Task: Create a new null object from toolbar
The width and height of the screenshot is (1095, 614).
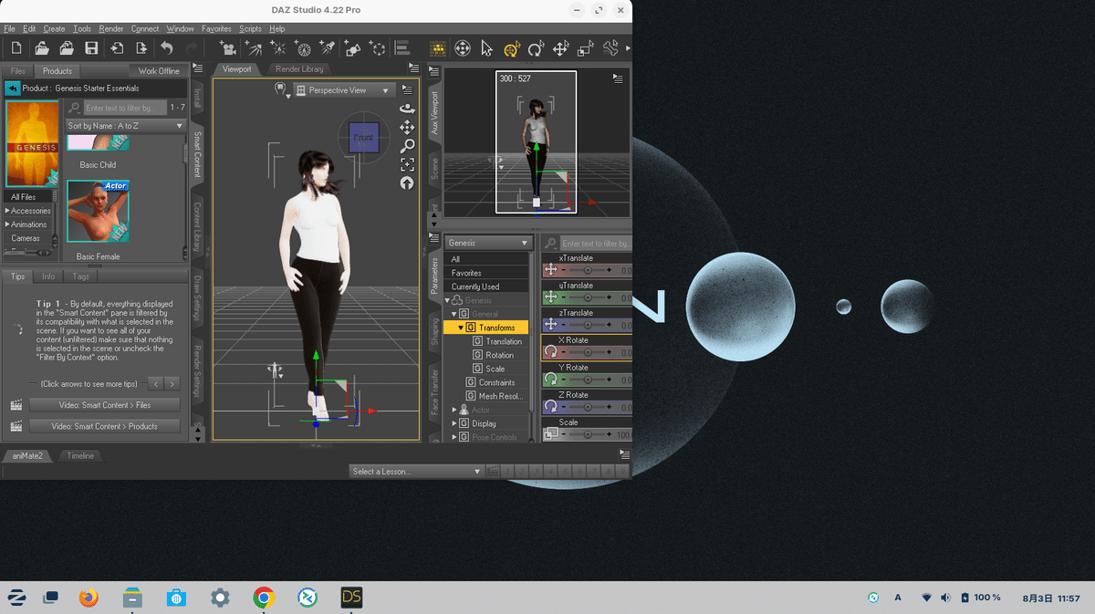Action: (x=377, y=48)
